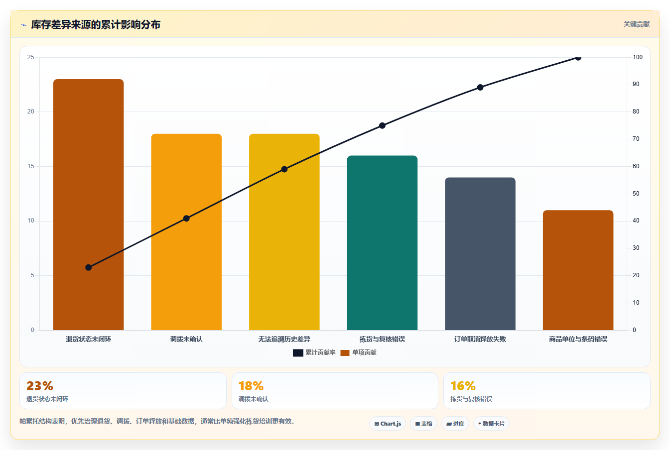Toggle the 单项贡献 legend entry
Image resolution: width=670 pixels, height=450 pixels.
(x=359, y=352)
